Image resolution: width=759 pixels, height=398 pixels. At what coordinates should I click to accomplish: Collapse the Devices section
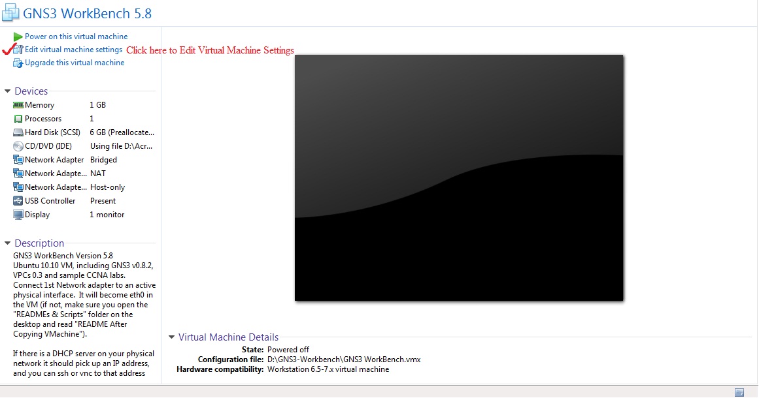[x=7, y=91]
